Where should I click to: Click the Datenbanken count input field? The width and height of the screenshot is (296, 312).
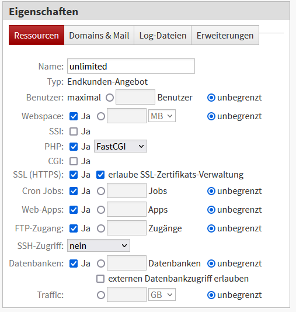pos(127,263)
